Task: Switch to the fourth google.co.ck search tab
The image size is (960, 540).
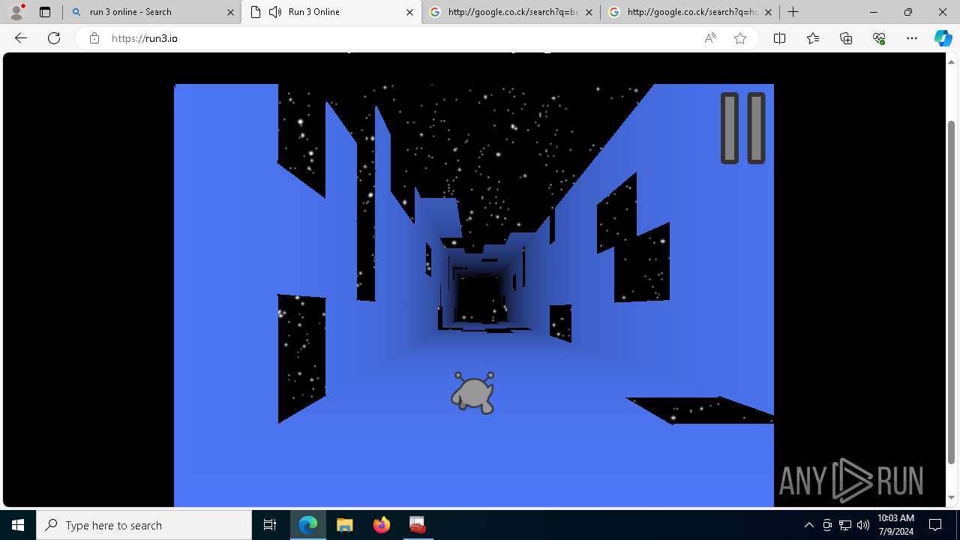Action: 691,12
